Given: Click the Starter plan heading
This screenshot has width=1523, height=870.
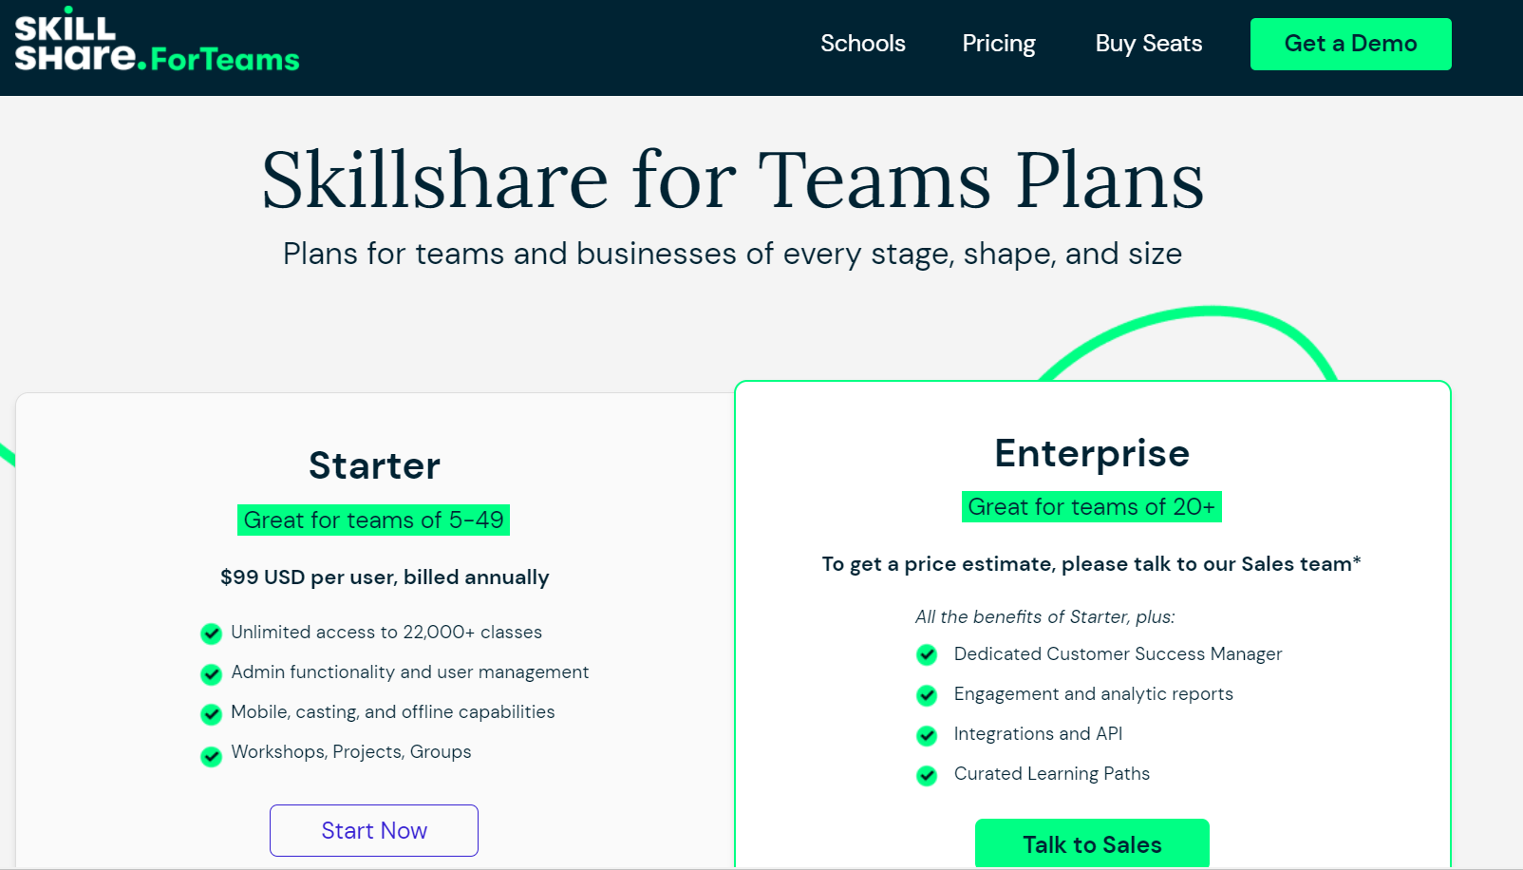Looking at the screenshot, I should (373, 465).
